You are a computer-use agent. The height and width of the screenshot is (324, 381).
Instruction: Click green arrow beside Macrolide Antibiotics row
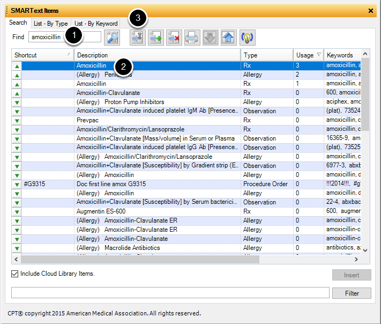pos(17,248)
